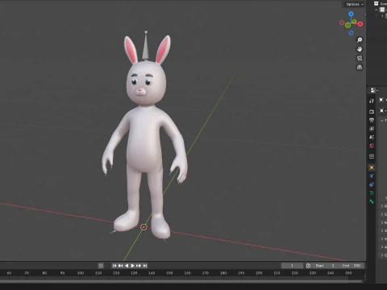This screenshot has height=290, width=387.
Task: Click the Start frame field
Action: pos(324,266)
